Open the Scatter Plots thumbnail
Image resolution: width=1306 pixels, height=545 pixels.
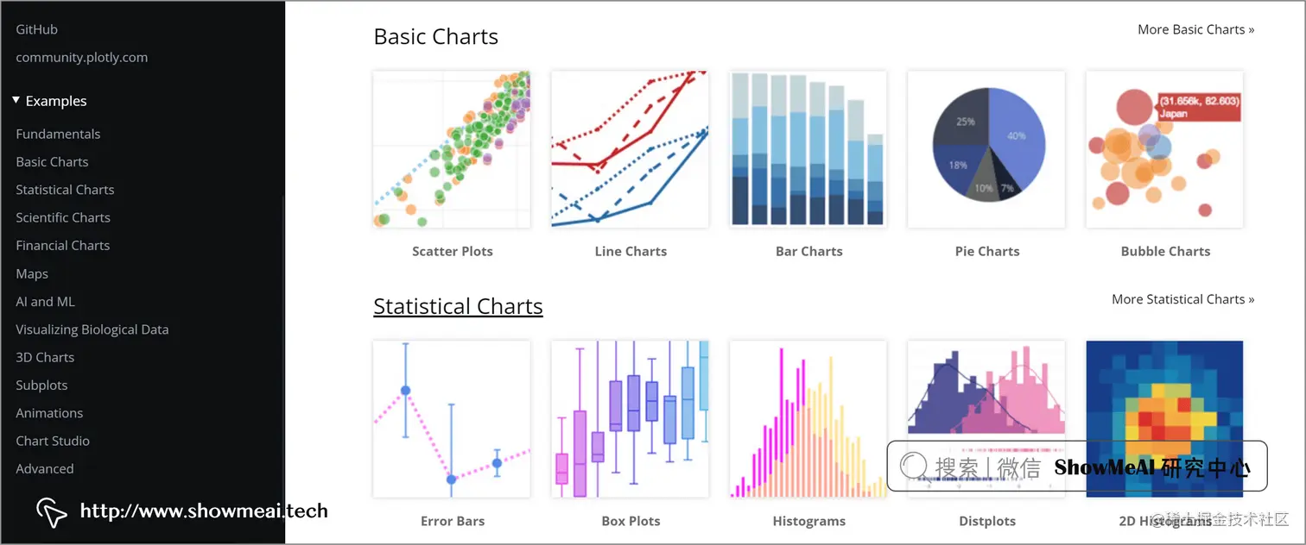coord(452,149)
